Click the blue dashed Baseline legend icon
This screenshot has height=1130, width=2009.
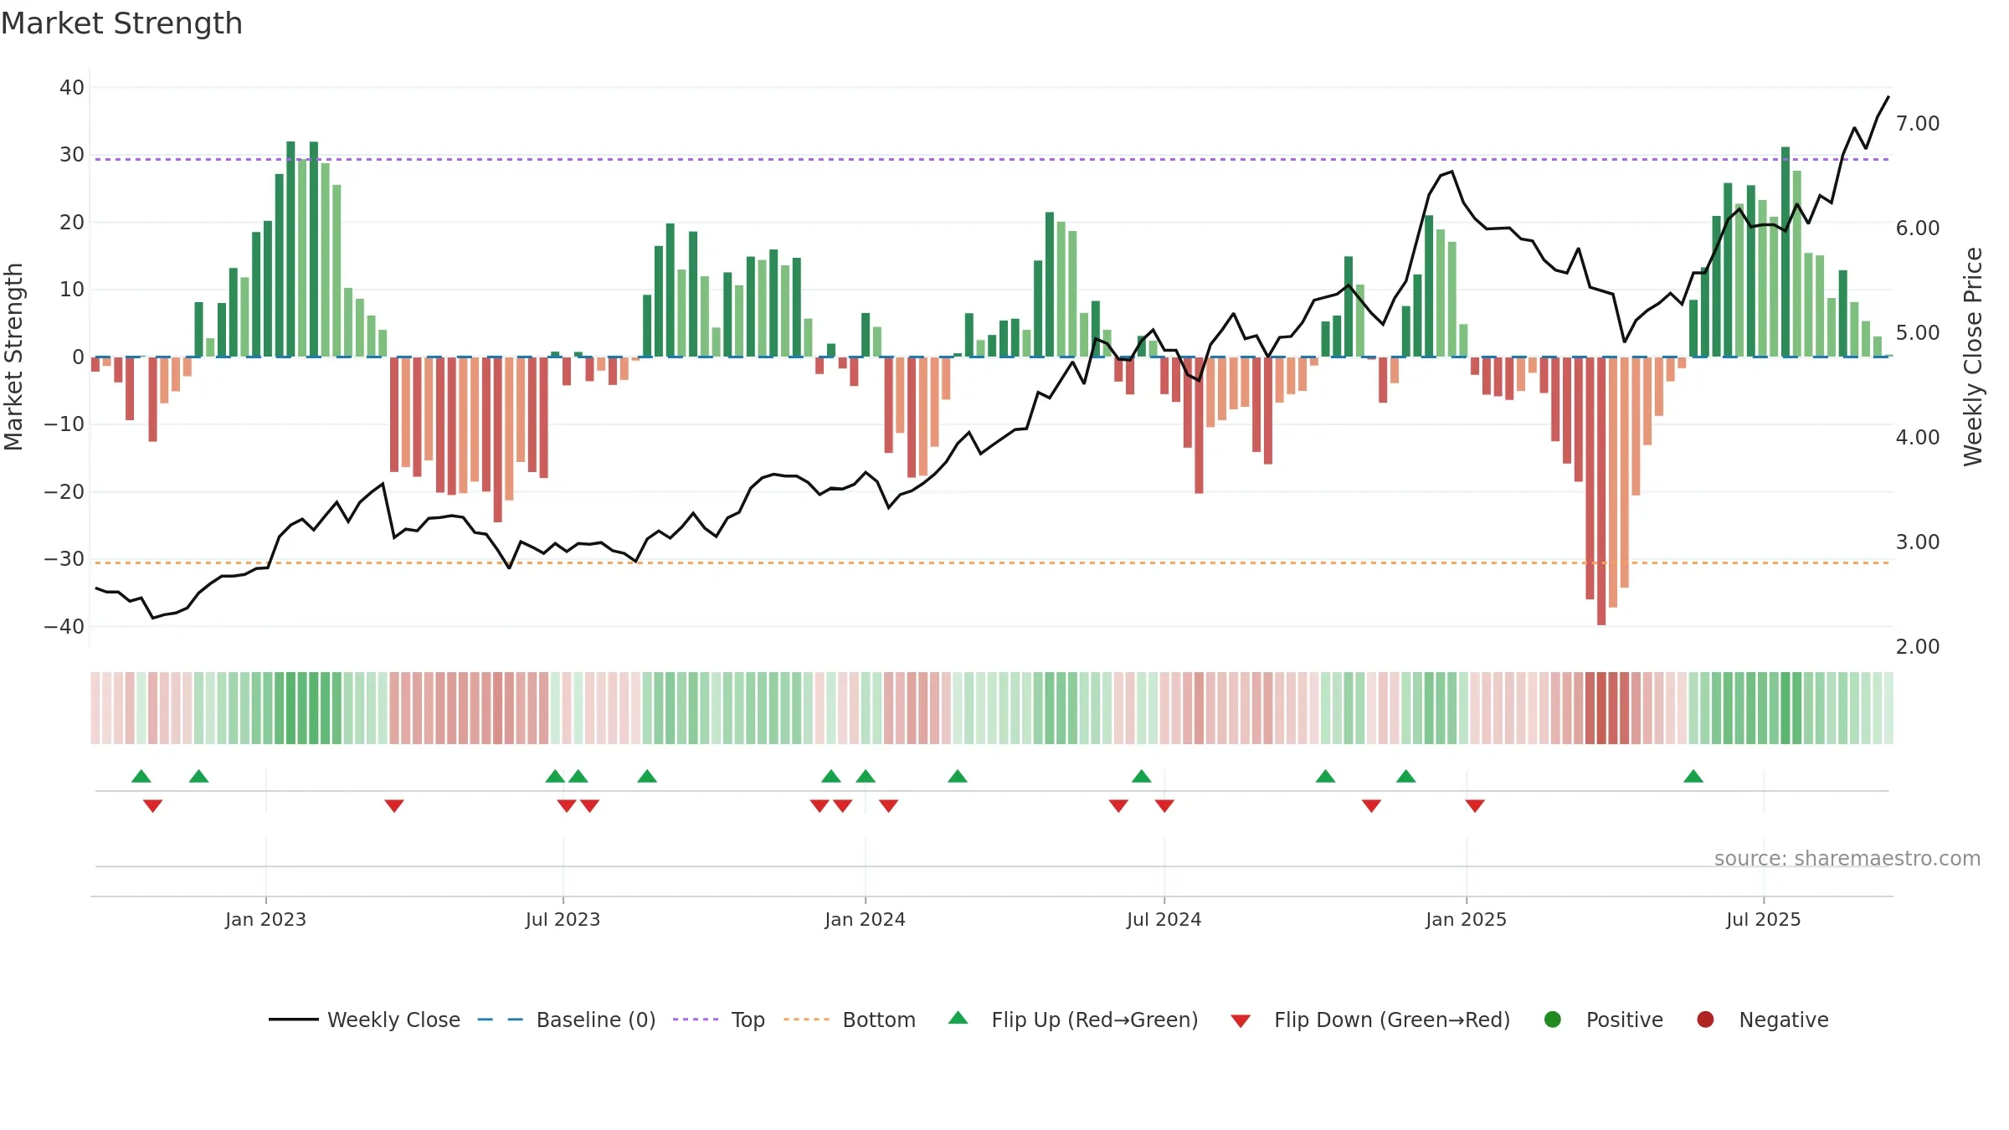point(501,1020)
